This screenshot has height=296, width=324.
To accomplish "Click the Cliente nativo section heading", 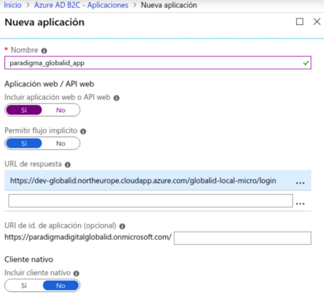I will [28, 260].
